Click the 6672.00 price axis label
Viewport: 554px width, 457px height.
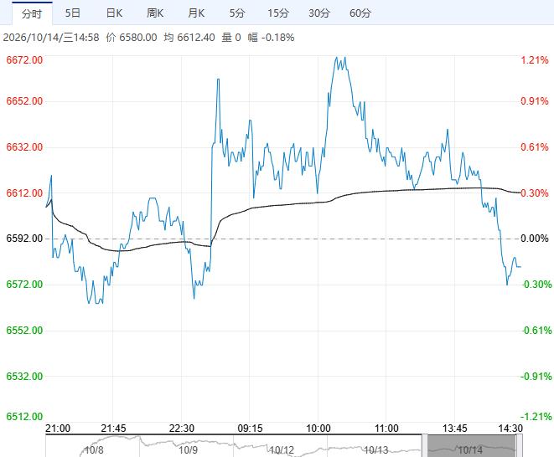(x=24, y=59)
